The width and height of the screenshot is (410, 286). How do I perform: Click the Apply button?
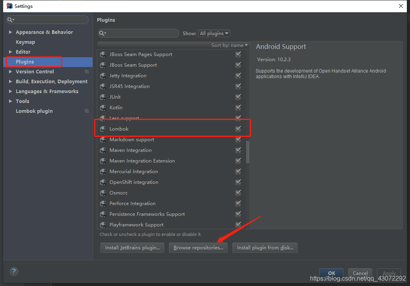coord(389,273)
